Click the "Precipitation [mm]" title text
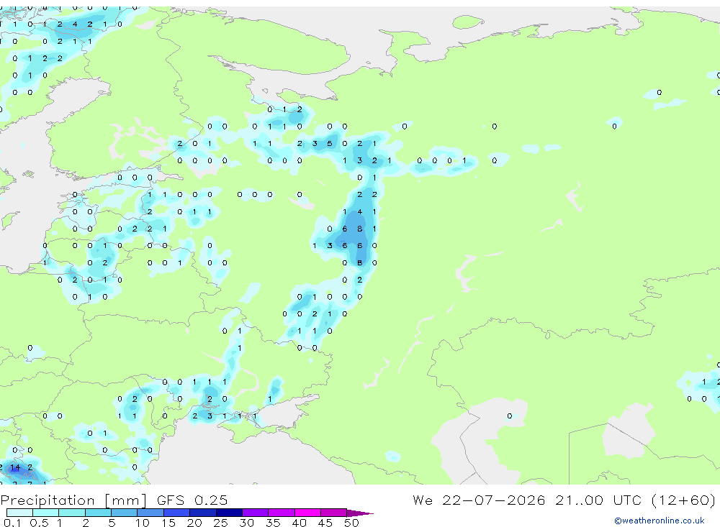This screenshot has width=720, height=527. tap(73, 500)
